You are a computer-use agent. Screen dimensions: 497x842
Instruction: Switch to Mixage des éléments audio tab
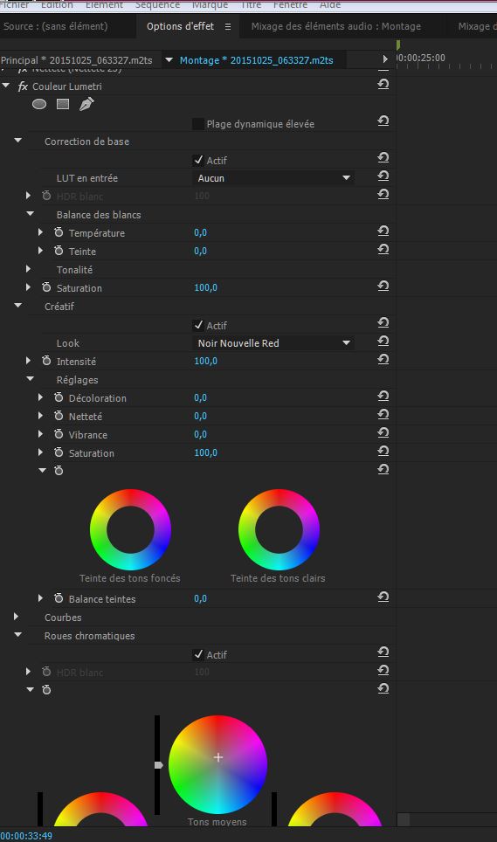336,26
